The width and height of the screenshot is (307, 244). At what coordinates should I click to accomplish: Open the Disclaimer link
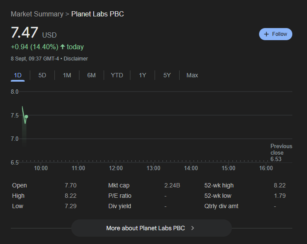pyautogui.click(x=76, y=58)
